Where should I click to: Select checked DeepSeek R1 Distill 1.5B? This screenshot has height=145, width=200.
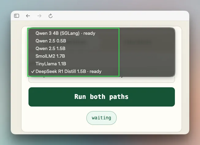coord(101,71)
